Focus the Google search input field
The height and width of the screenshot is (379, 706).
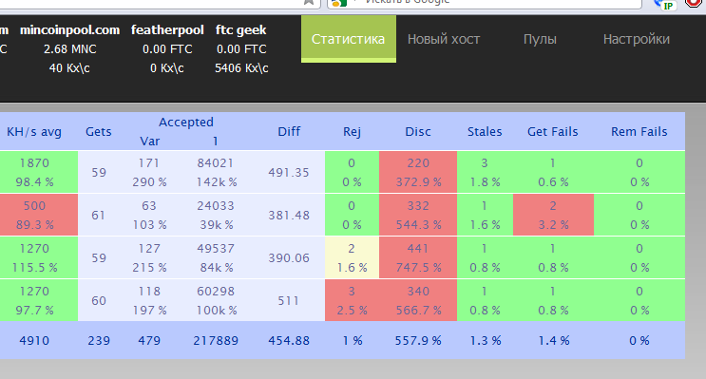(x=495, y=2)
